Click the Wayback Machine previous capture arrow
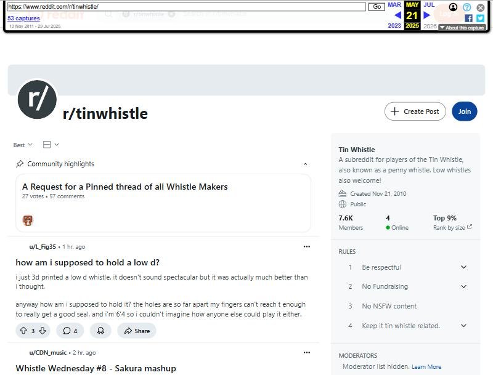This screenshot has height=375, width=493. pyautogui.click(x=397, y=15)
